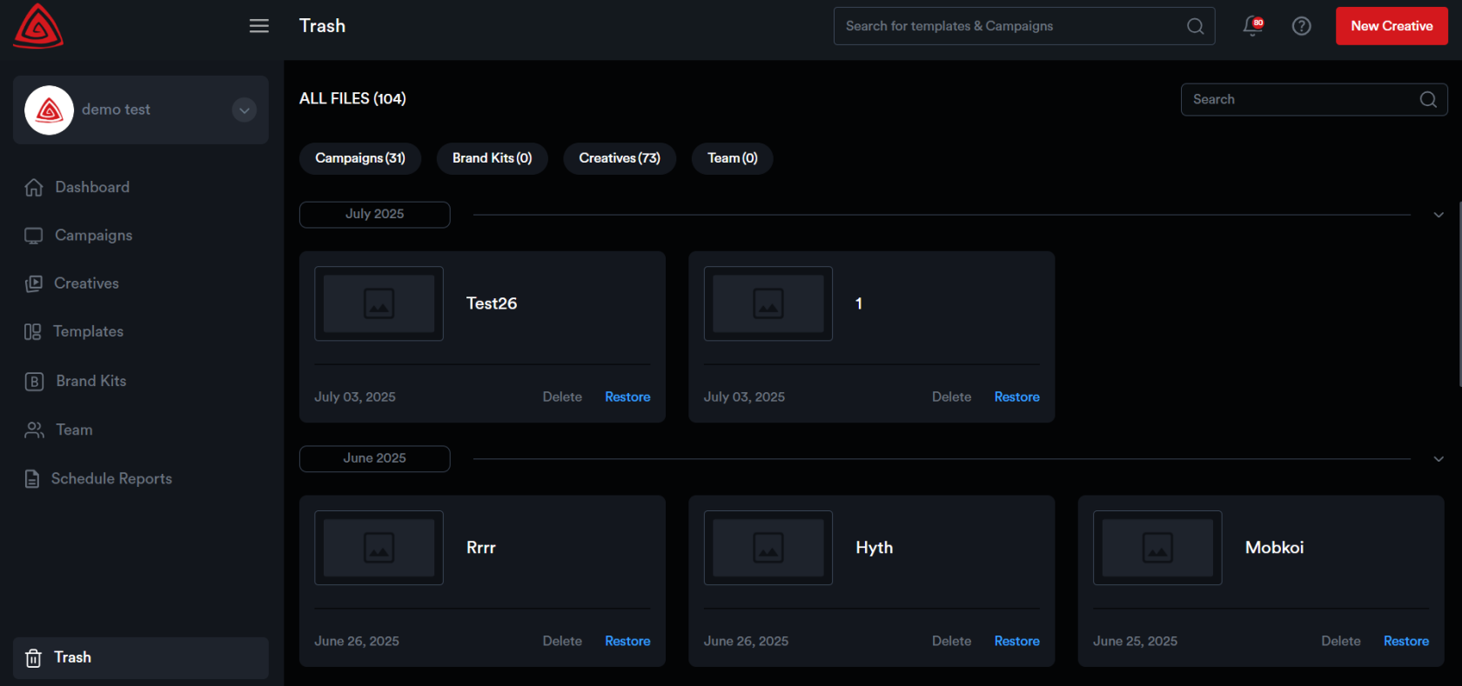Collapse the July 2025 section
1462x686 pixels.
[x=1439, y=215]
